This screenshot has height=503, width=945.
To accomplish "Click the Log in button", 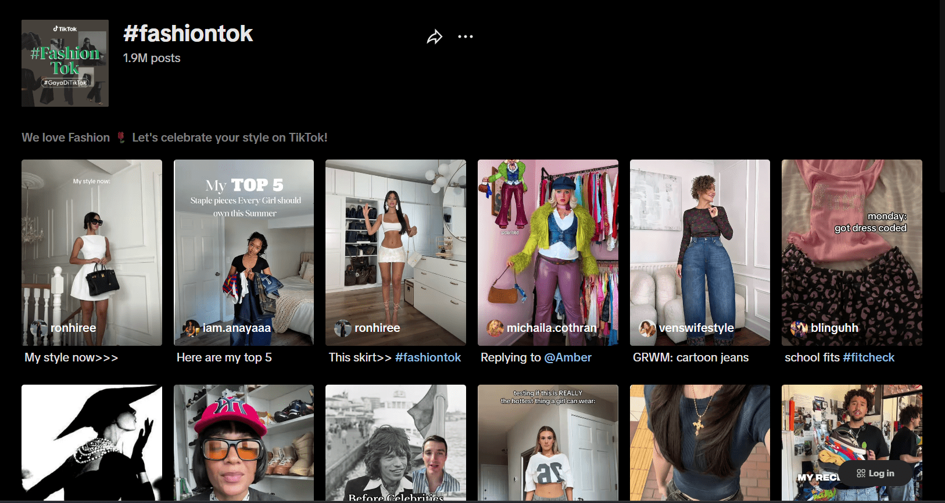I will (875, 473).
